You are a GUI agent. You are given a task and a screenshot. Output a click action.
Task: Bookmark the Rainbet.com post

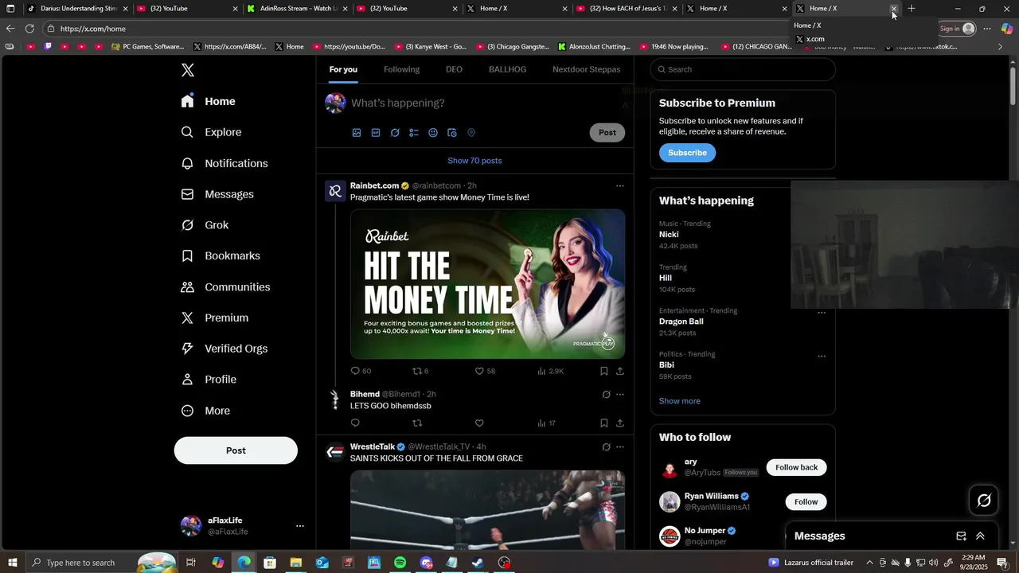(x=604, y=371)
